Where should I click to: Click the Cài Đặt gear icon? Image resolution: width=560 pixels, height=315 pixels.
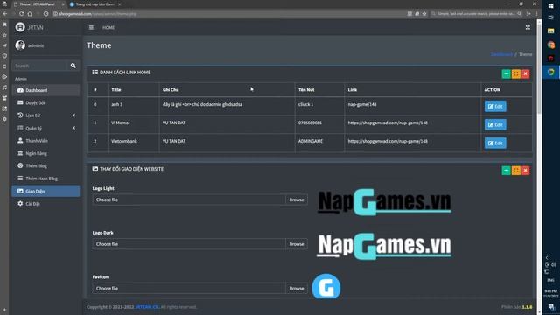tap(20, 203)
